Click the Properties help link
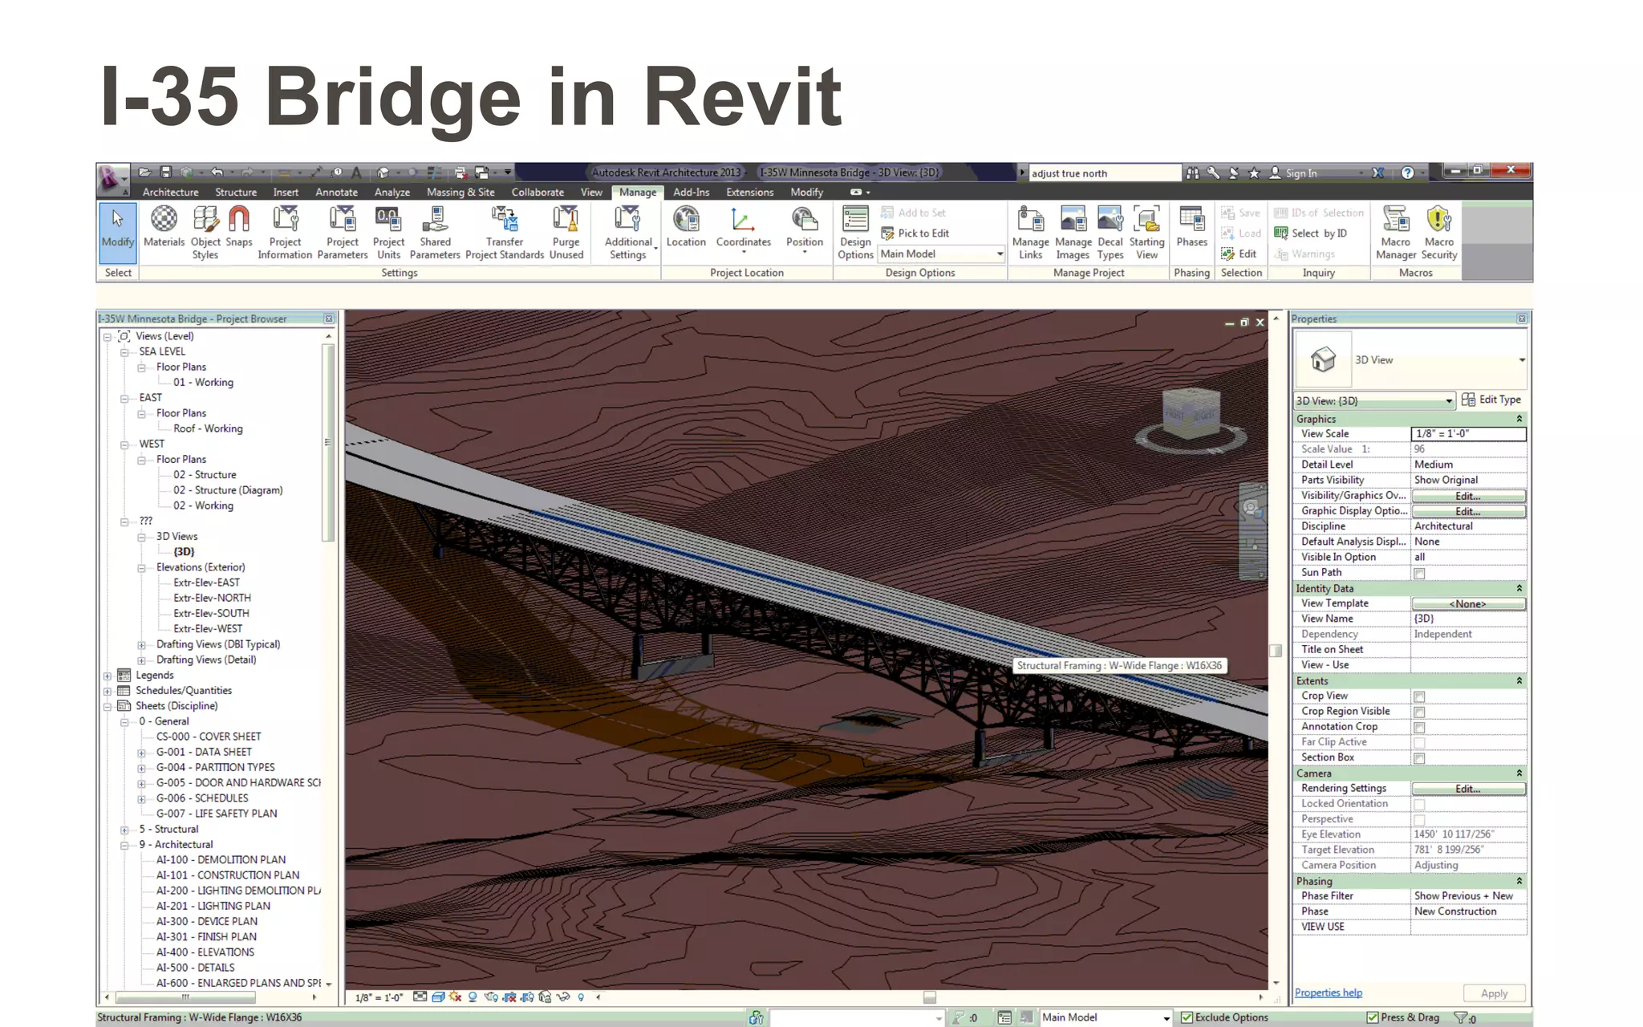Screen dimensions: 1643x1027 pyautogui.click(x=1328, y=992)
